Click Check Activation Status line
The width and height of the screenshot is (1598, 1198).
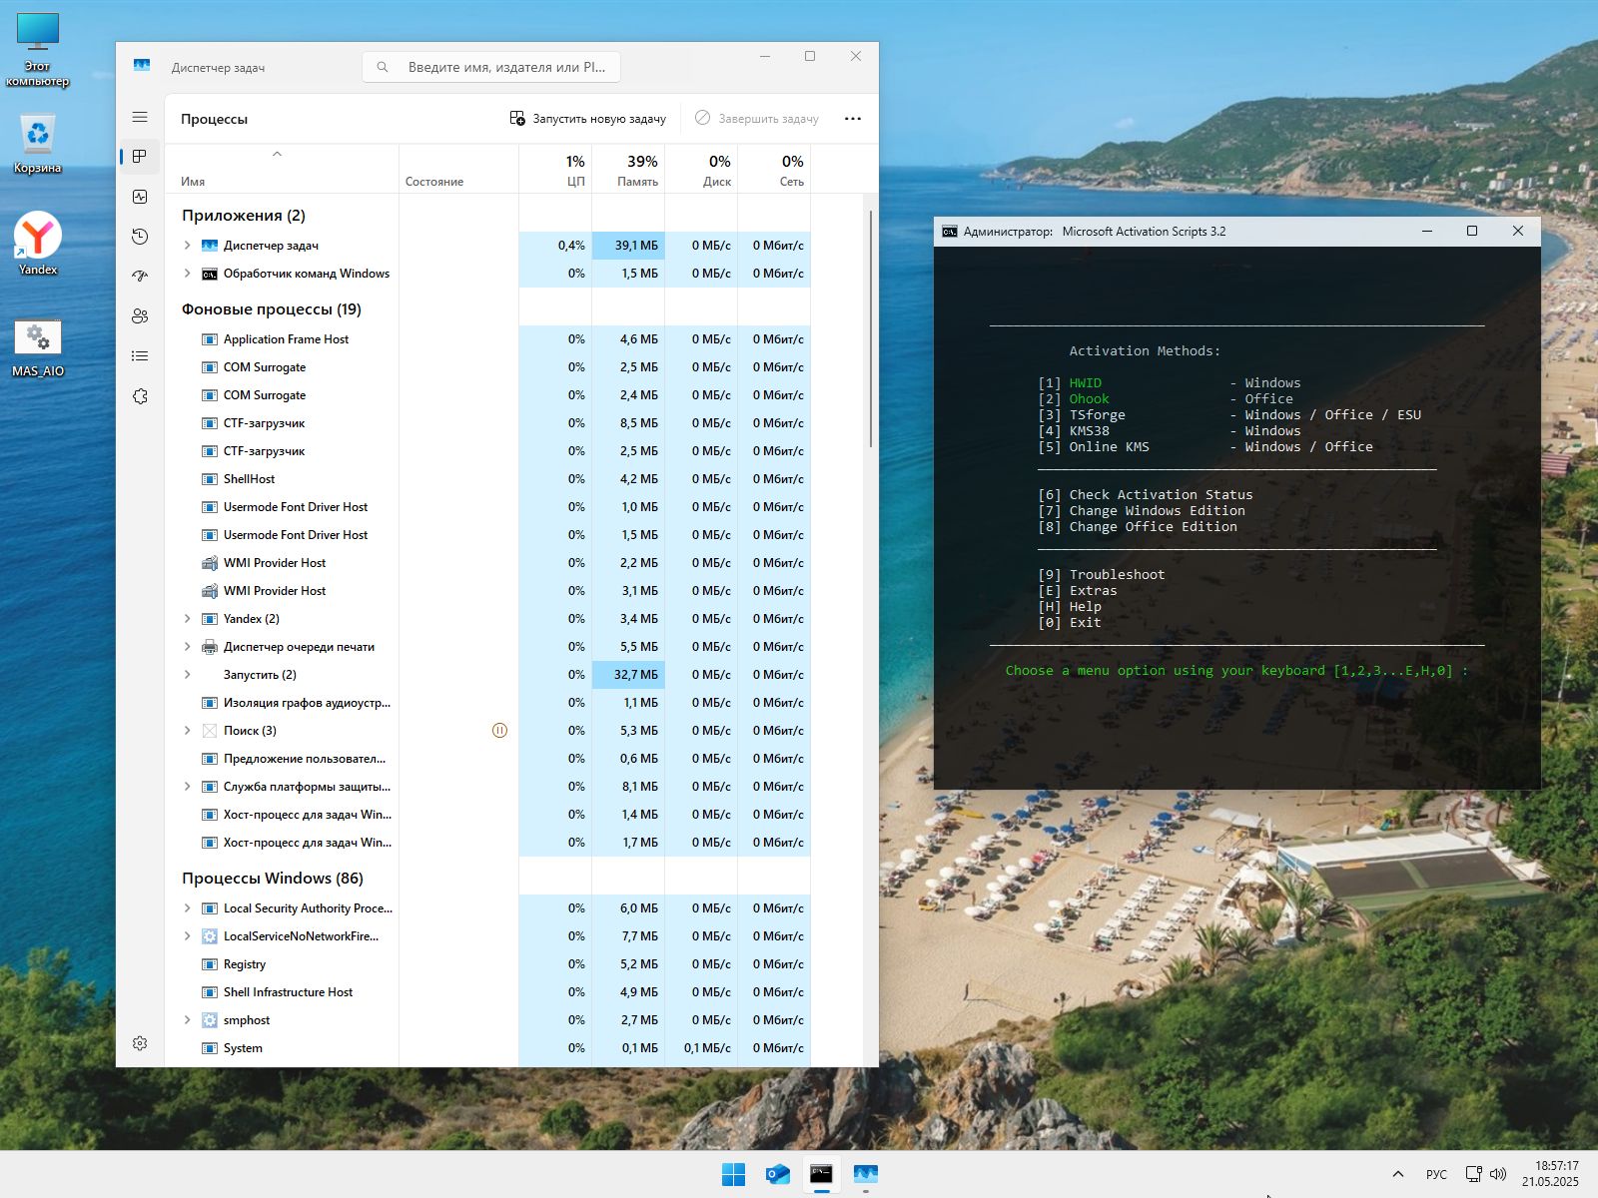click(x=1146, y=495)
